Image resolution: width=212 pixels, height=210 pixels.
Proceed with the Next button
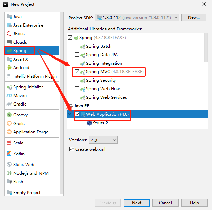tap(136, 203)
